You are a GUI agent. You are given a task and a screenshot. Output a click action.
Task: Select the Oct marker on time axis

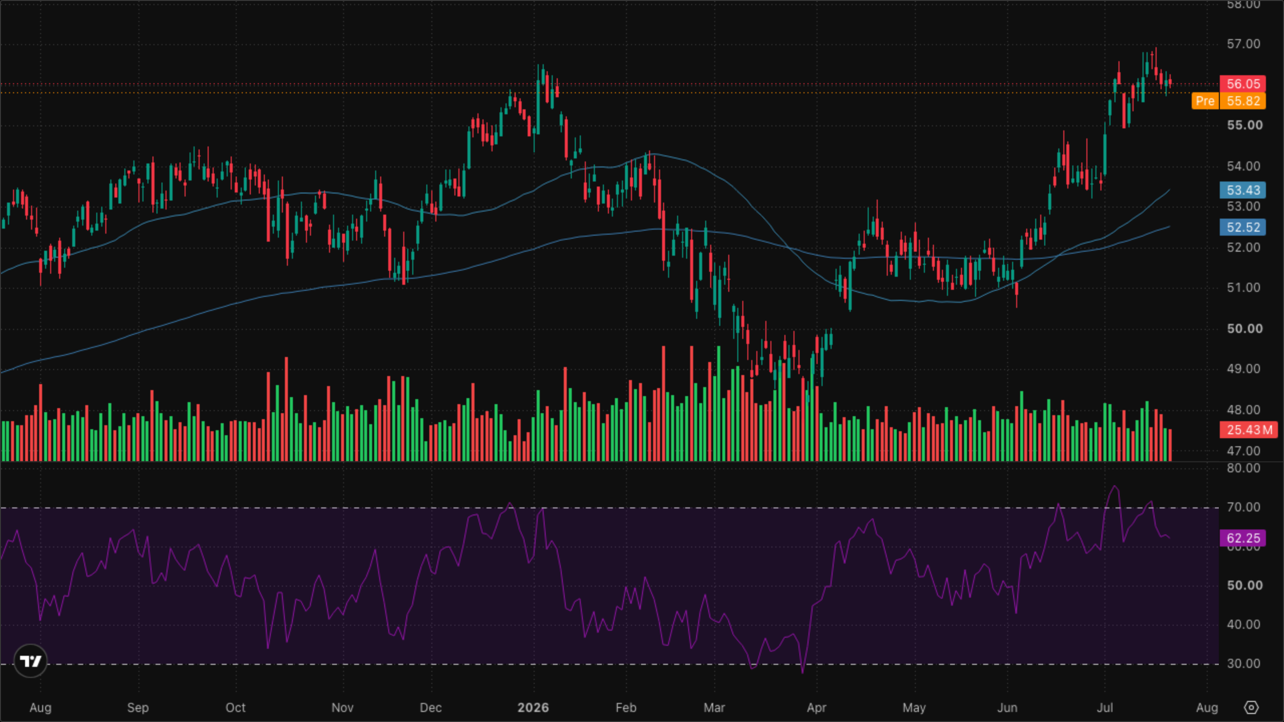(x=235, y=707)
